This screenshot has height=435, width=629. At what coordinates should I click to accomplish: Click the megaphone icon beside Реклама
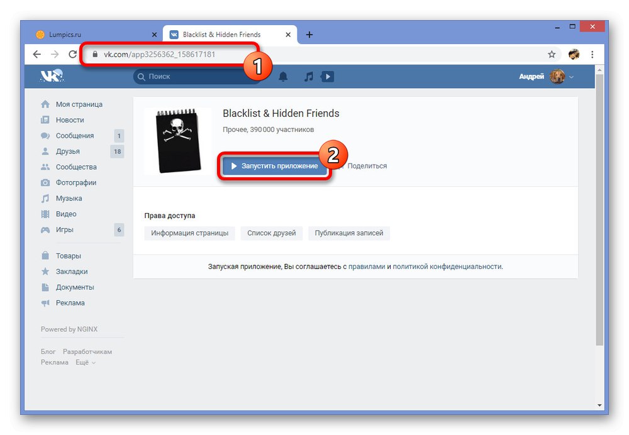click(45, 303)
